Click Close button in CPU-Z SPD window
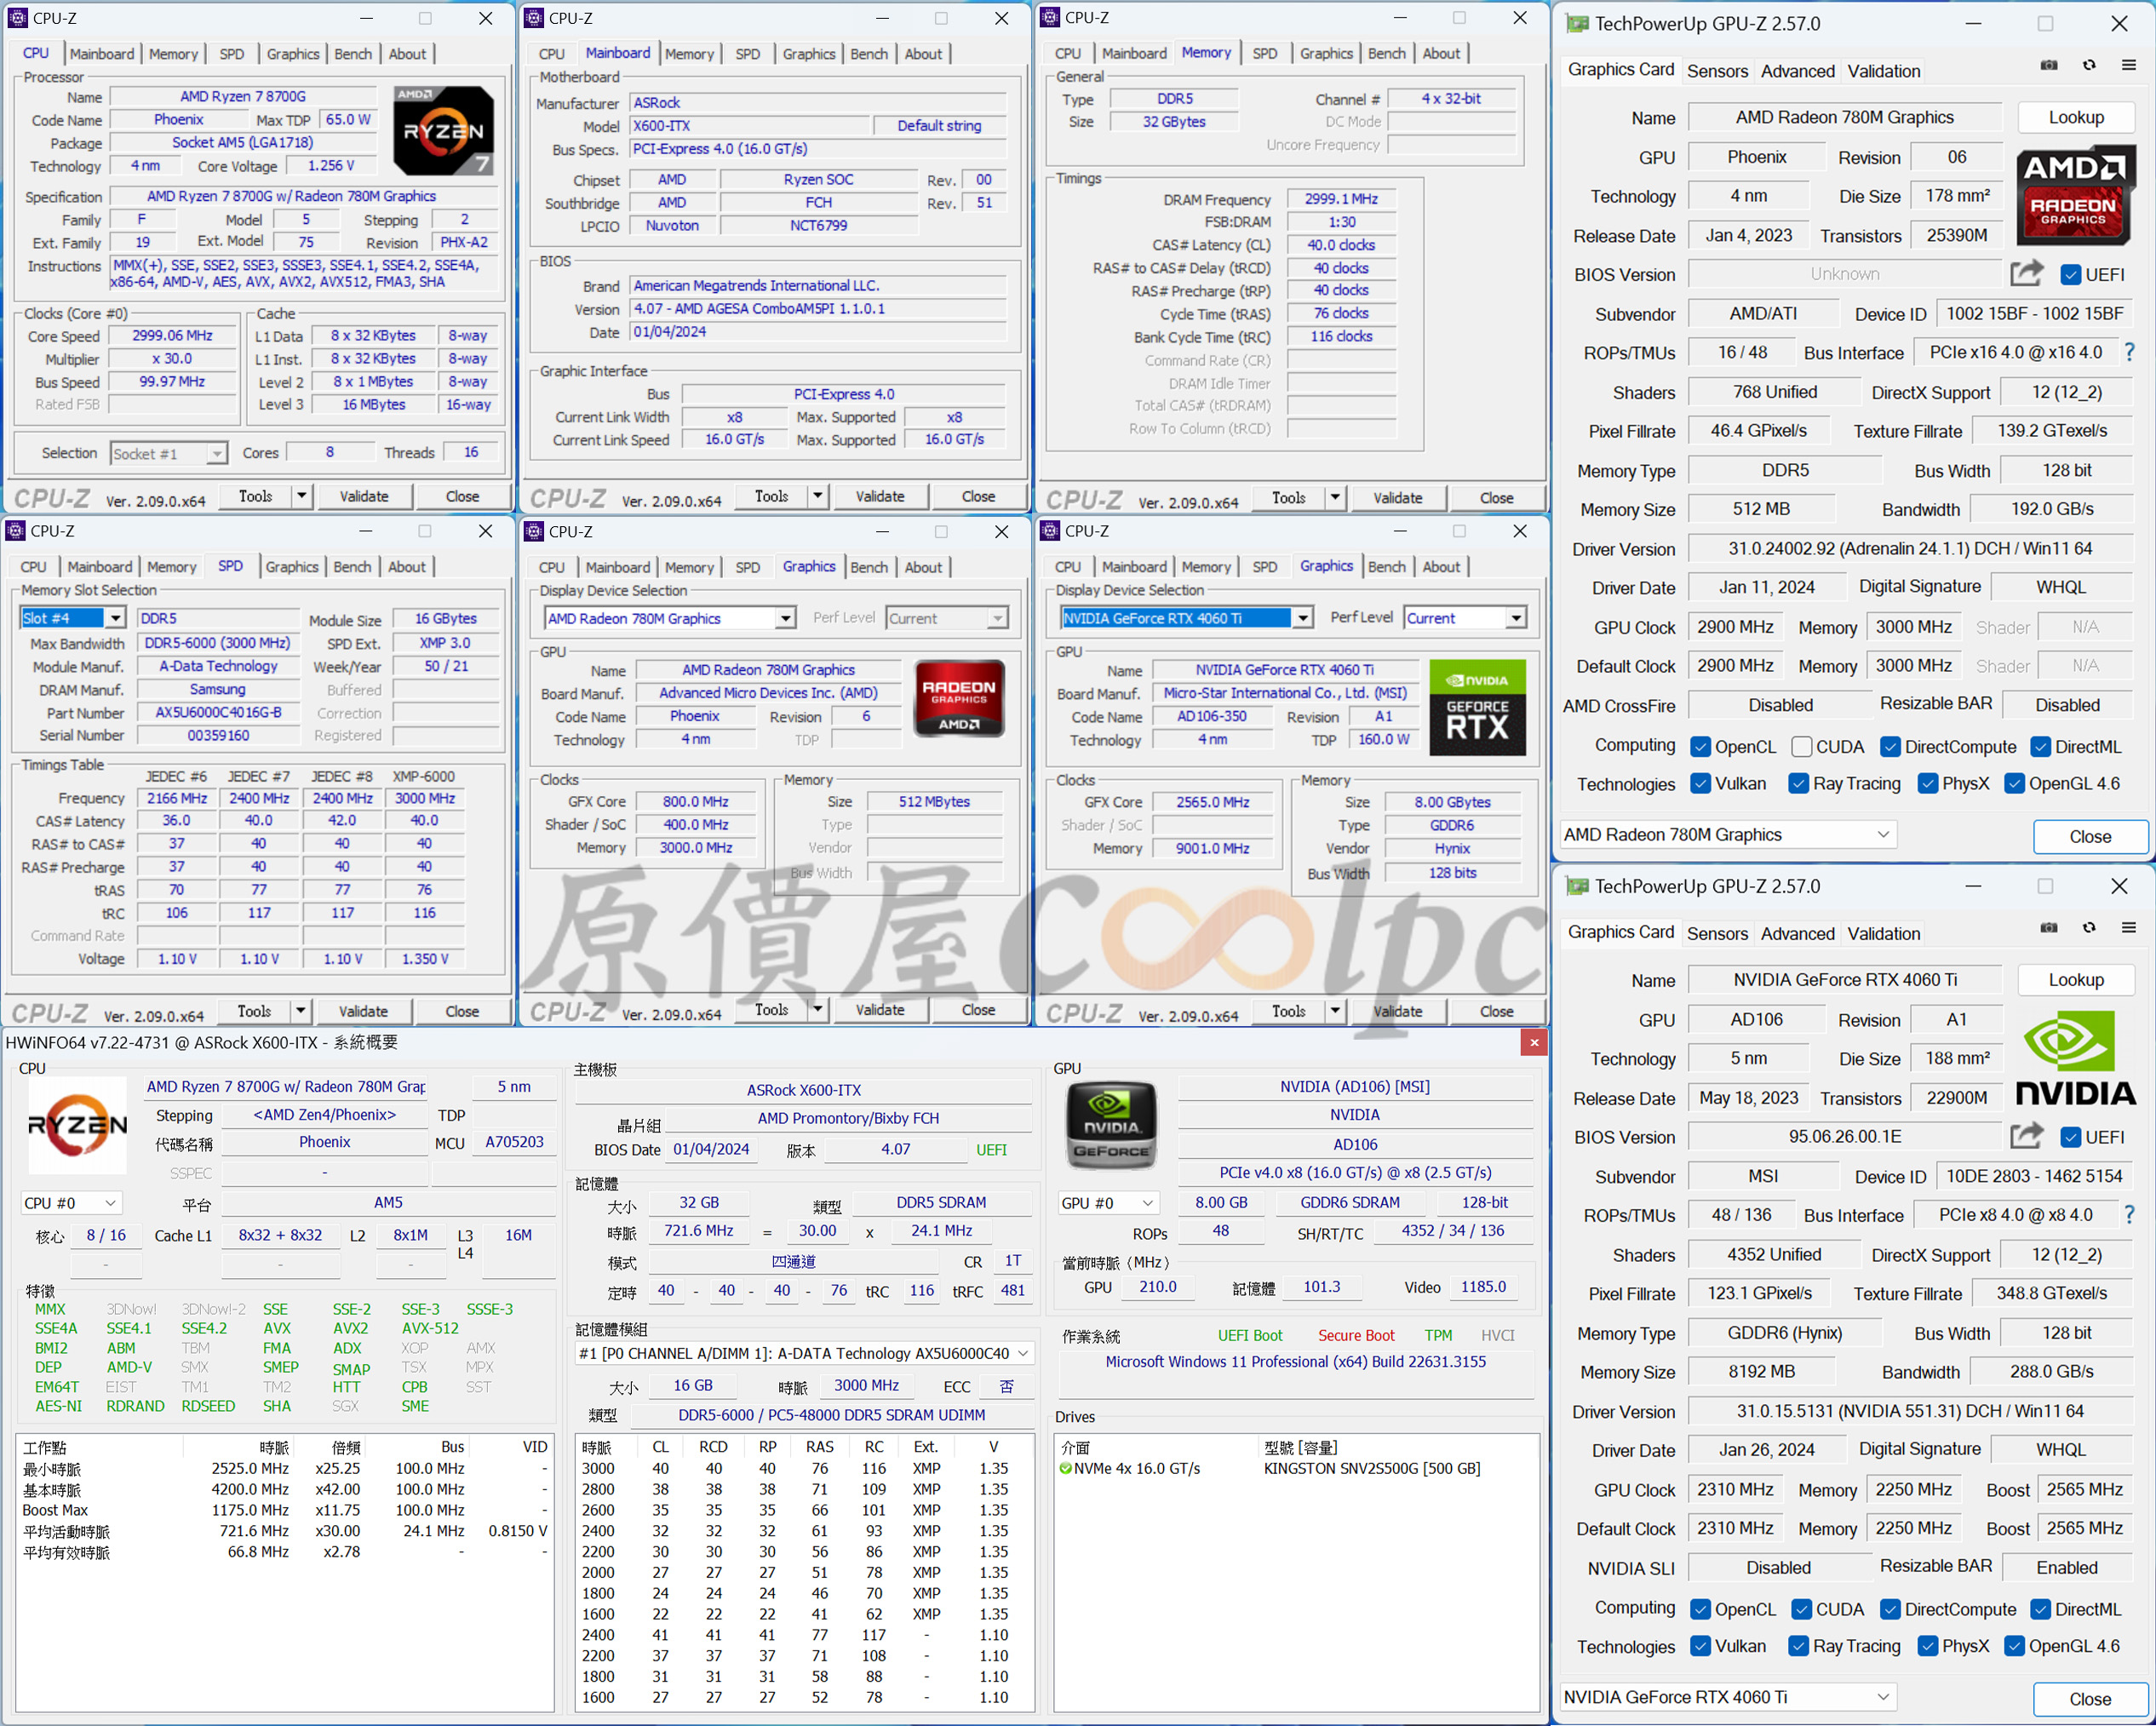Viewport: 2156px width, 1726px height. [462, 1011]
